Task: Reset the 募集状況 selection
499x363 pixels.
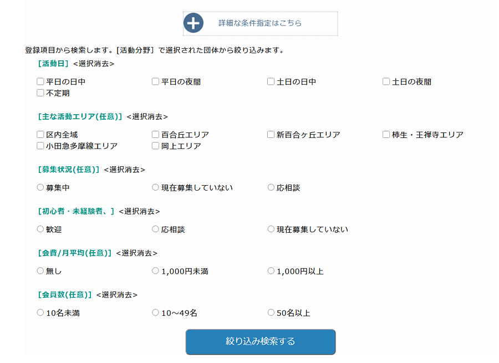Action: point(124,170)
